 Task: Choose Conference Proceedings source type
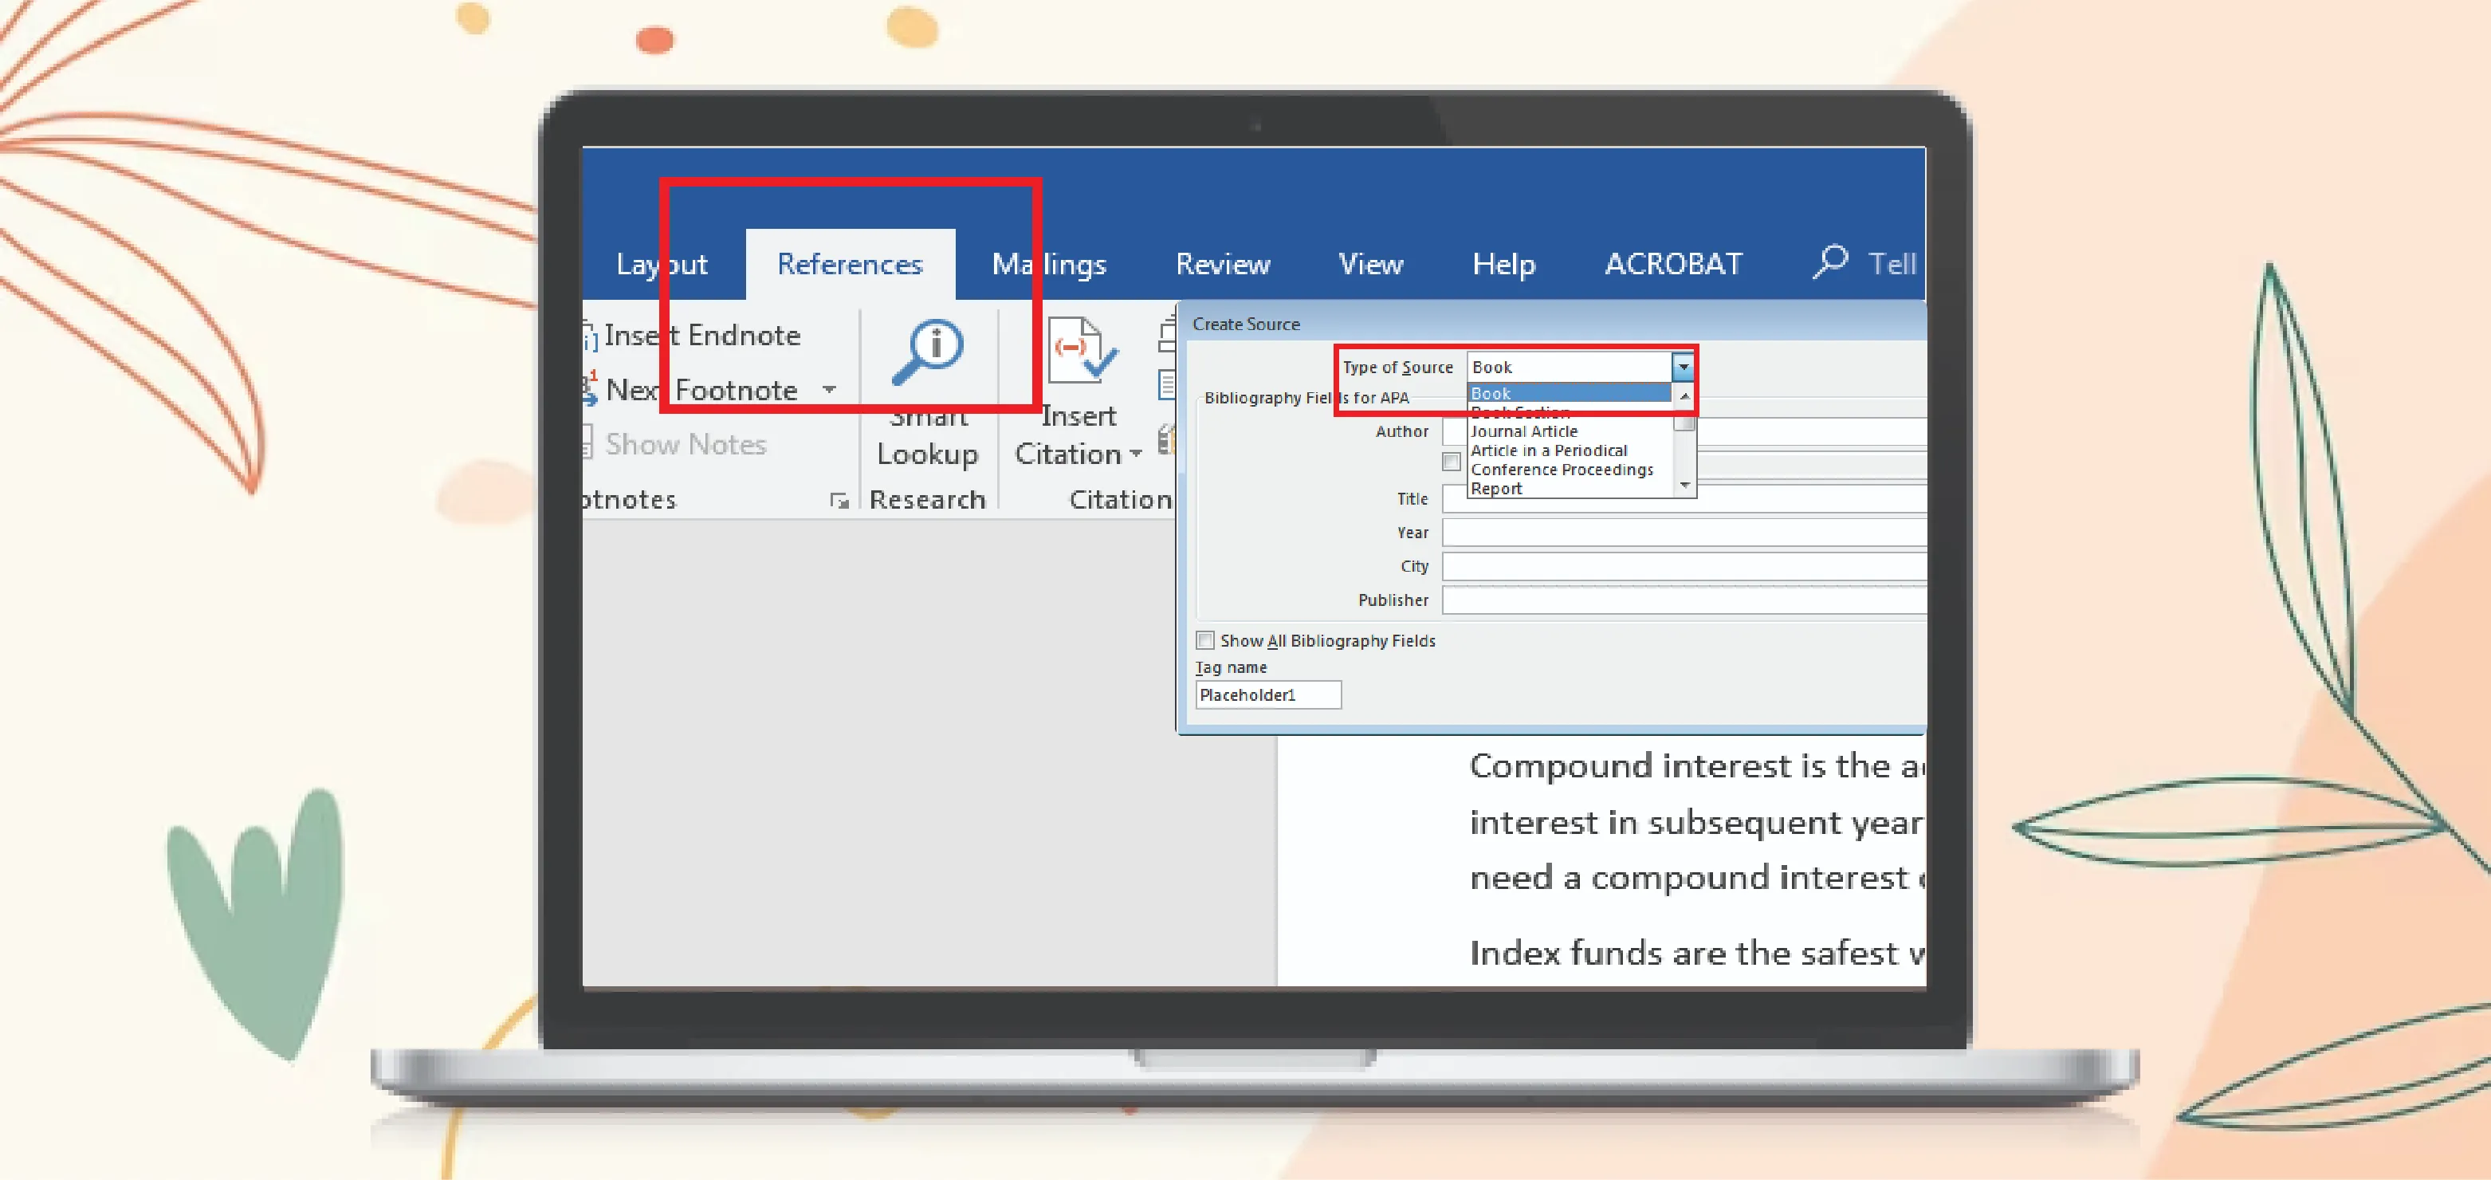click(1562, 470)
